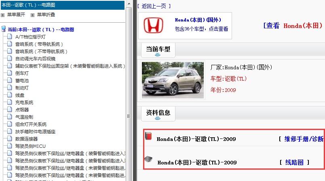
Task: Click the page icon beside 气温控制
Action: 10,117
